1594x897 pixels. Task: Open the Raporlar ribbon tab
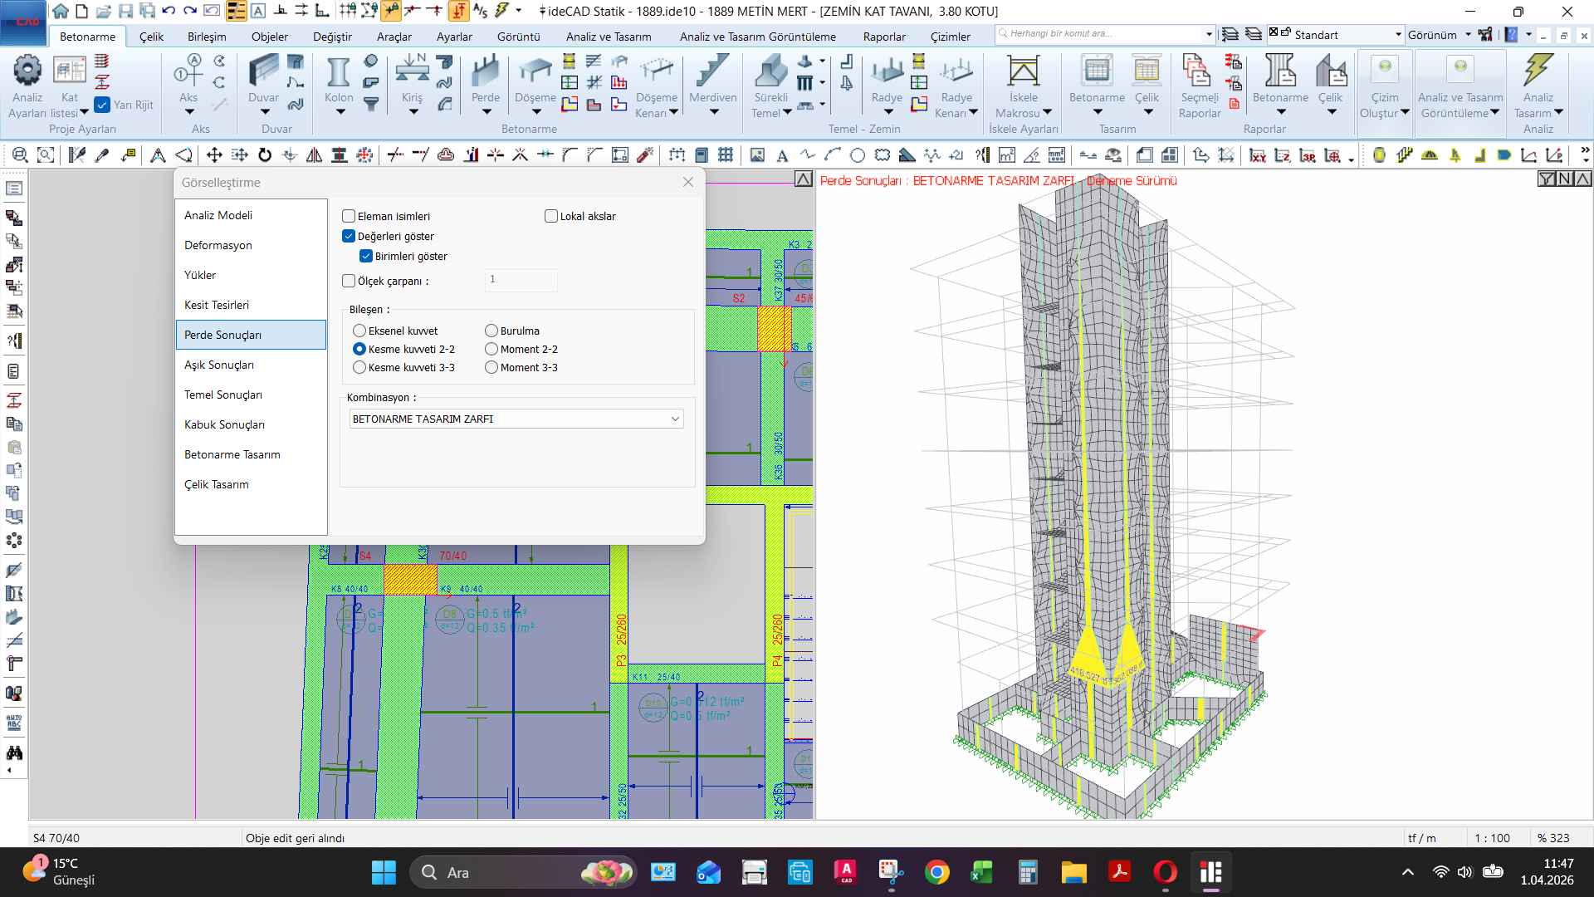(883, 37)
